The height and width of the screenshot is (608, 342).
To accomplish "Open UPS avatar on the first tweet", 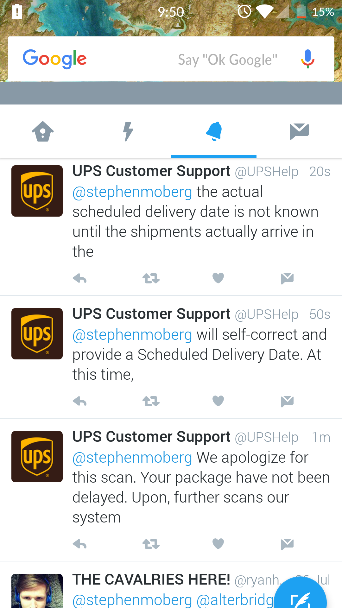I will (x=37, y=191).
